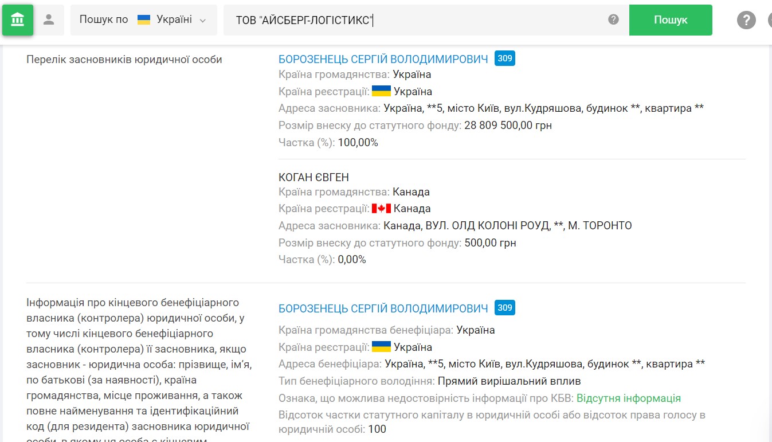Click the small question mark inside search field
772x442 pixels.
[613, 19]
